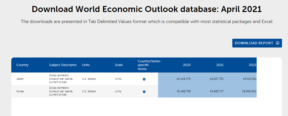Select Japan's 2022 value 45,310.911
This screenshot has width=288, height=116.
pos(249,79)
